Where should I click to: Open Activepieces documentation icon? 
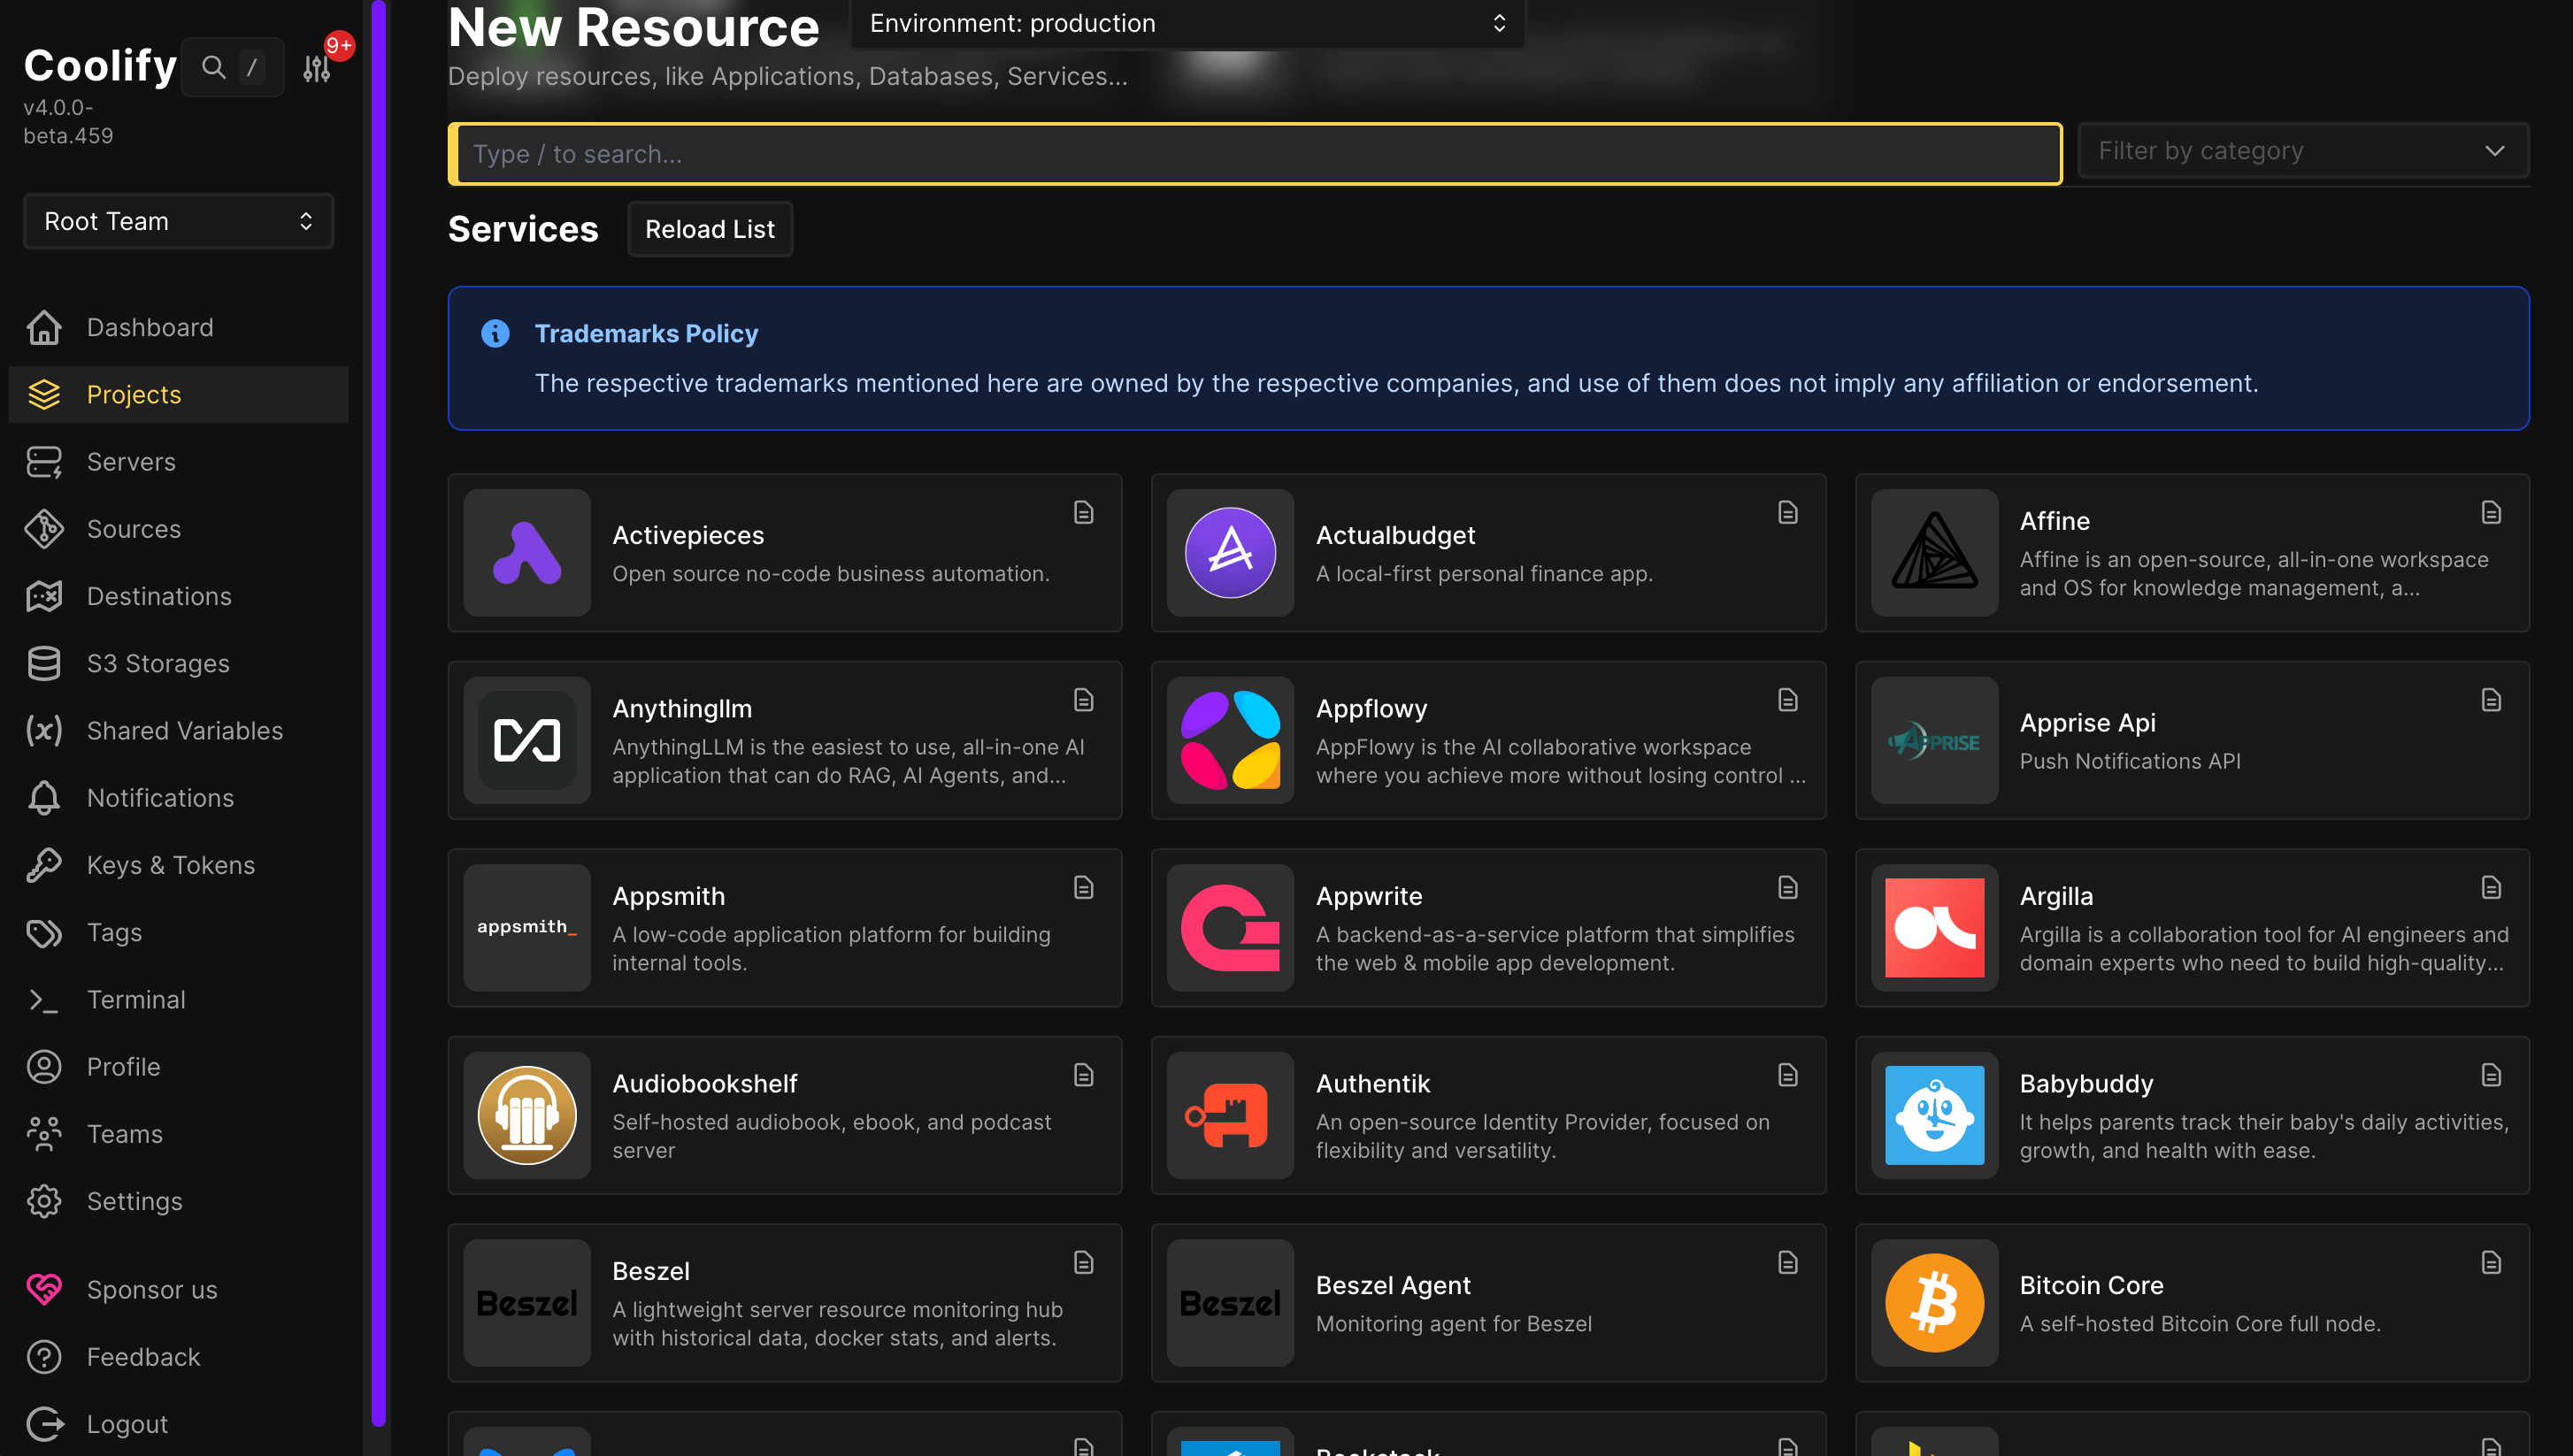click(1084, 513)
